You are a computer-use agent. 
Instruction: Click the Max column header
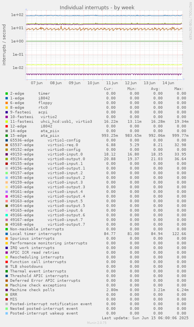pyautogui.click(x=179, y=89)
